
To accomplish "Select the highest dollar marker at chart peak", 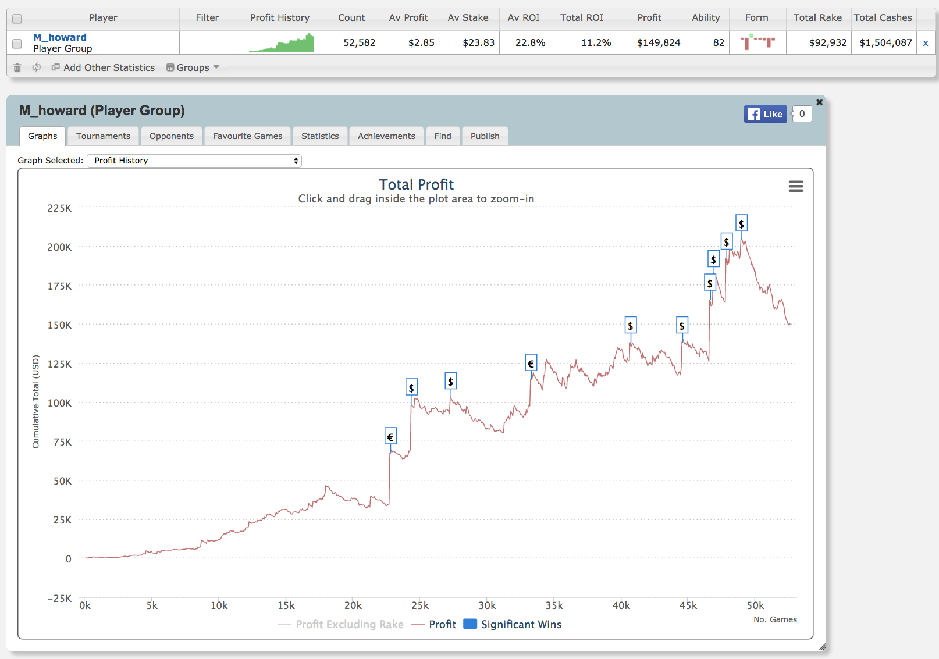I will tap(741, 223).
